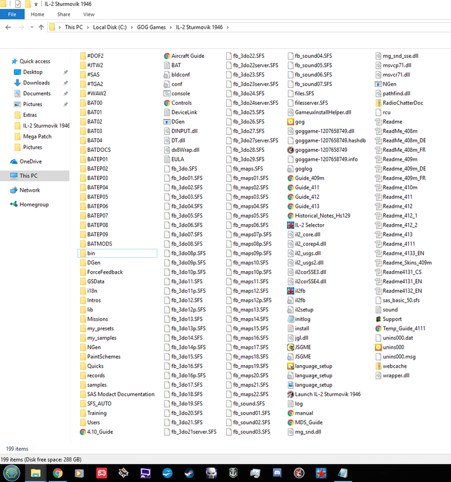Open the recent locations dropdown
Image resolution: width=451 pixels, height=482 pixels.
pyautogui.click(x=32, y=27)
